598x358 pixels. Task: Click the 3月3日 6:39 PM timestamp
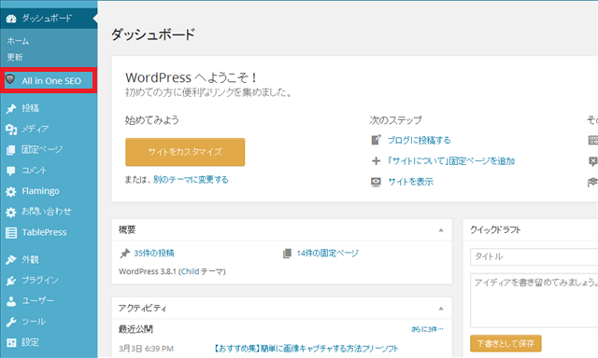pos(146,349)
